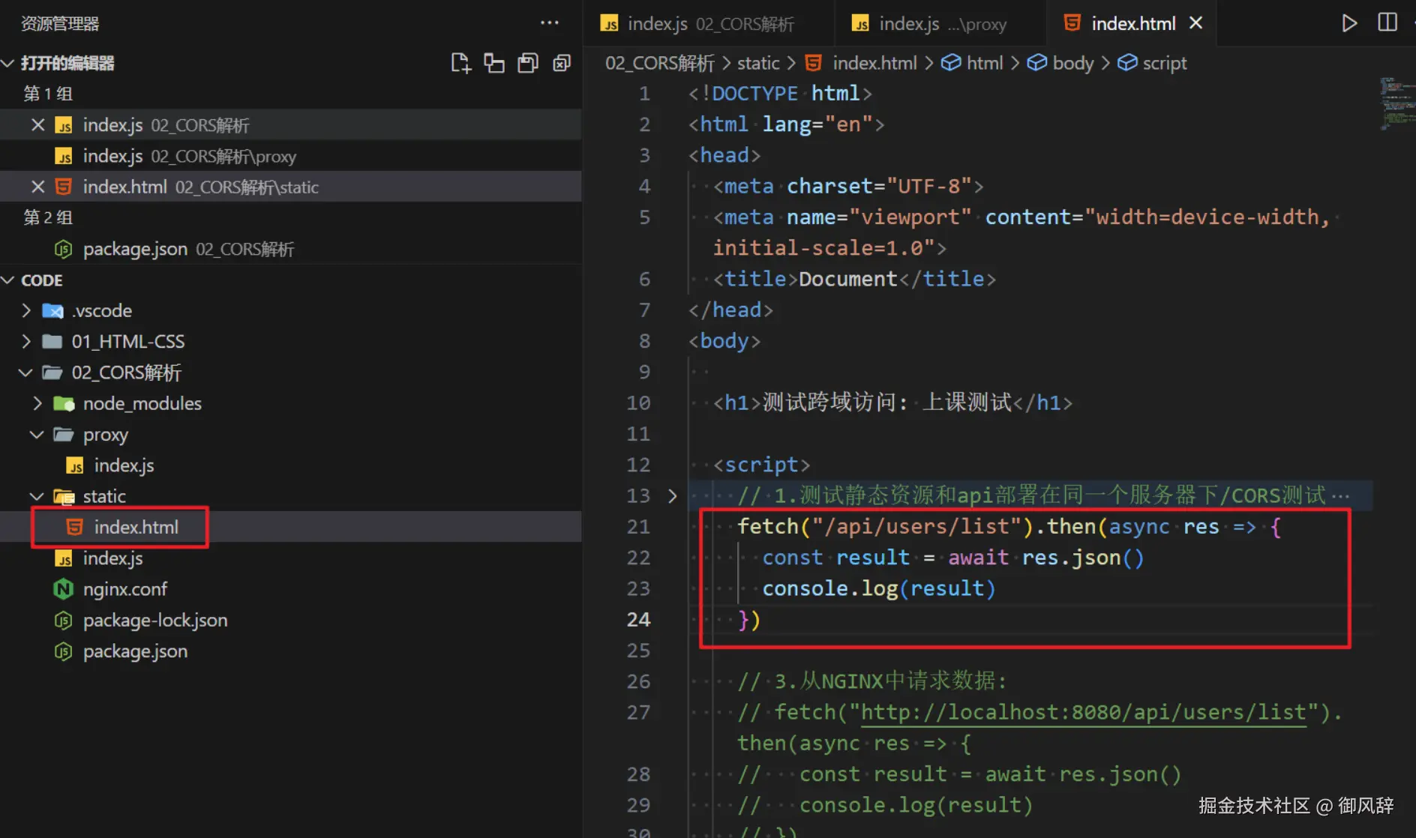Click the 第 2 组 group label

(48, 217)
